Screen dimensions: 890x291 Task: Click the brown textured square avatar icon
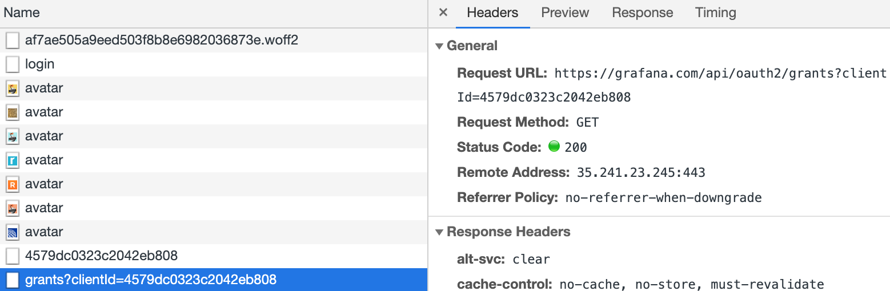[13, 112]
